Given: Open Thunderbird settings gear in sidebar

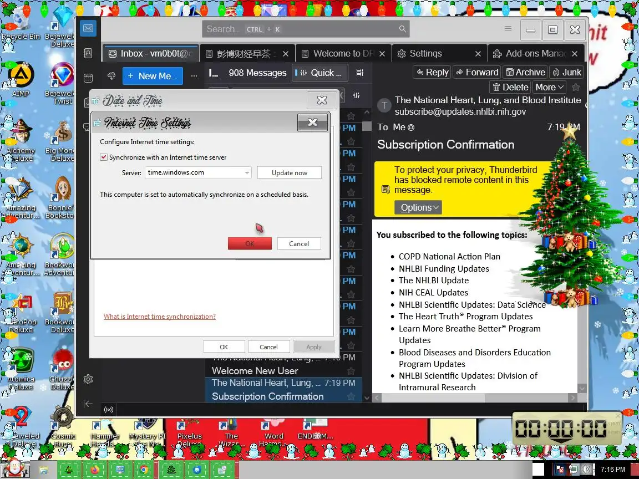Looking at the screenshot, I should [x=88, y=379].
